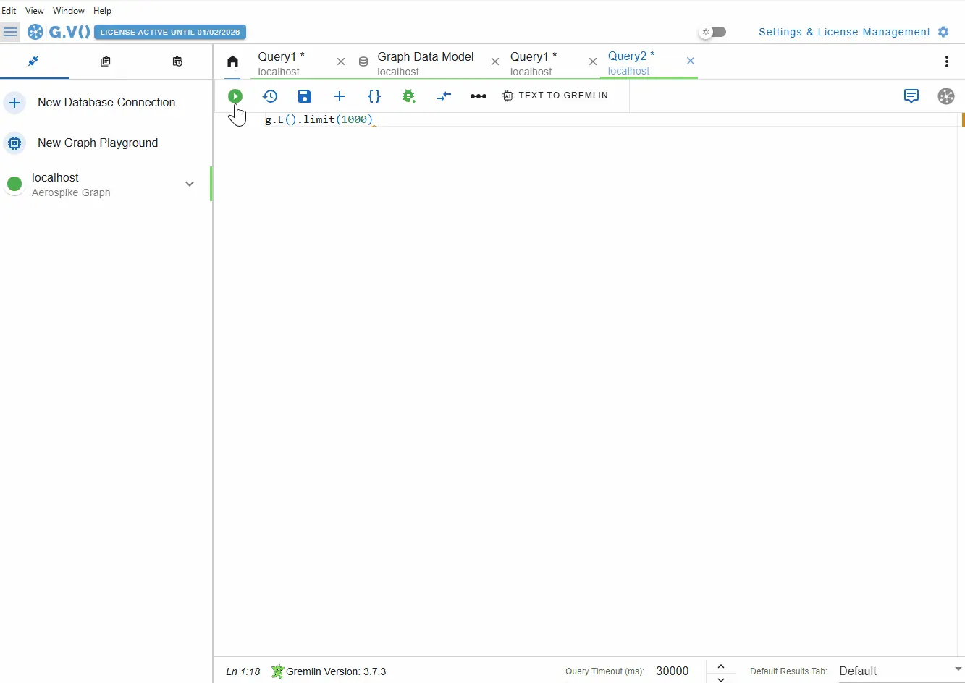Click the format query braces icon
965x683 pixels.
tap(374, 96)
